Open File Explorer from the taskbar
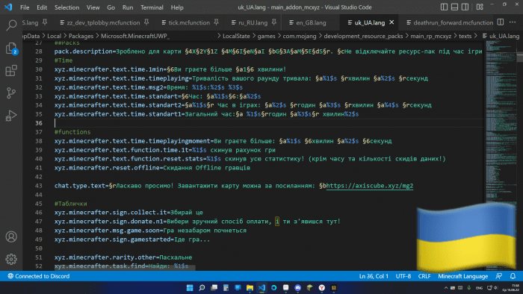The image size is (523, 294). [x=250, y=288]
